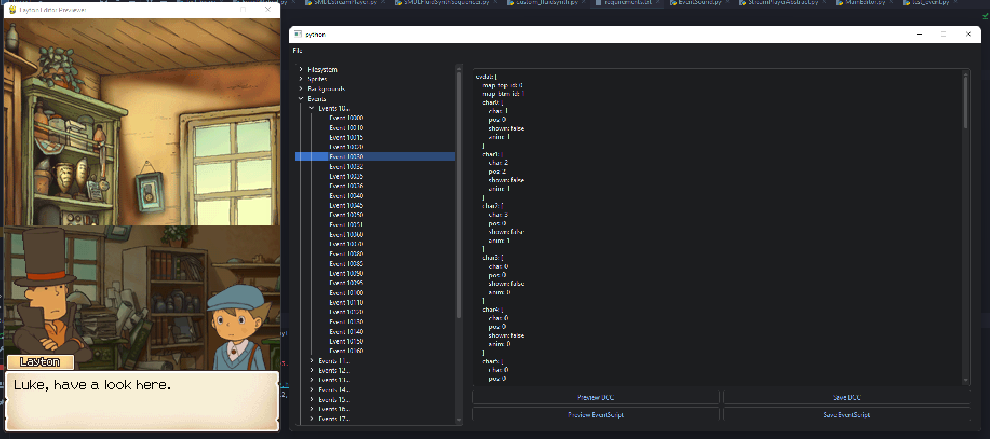
Task: Click the Preview EventScript button
Action: click(x=596, y=415)
